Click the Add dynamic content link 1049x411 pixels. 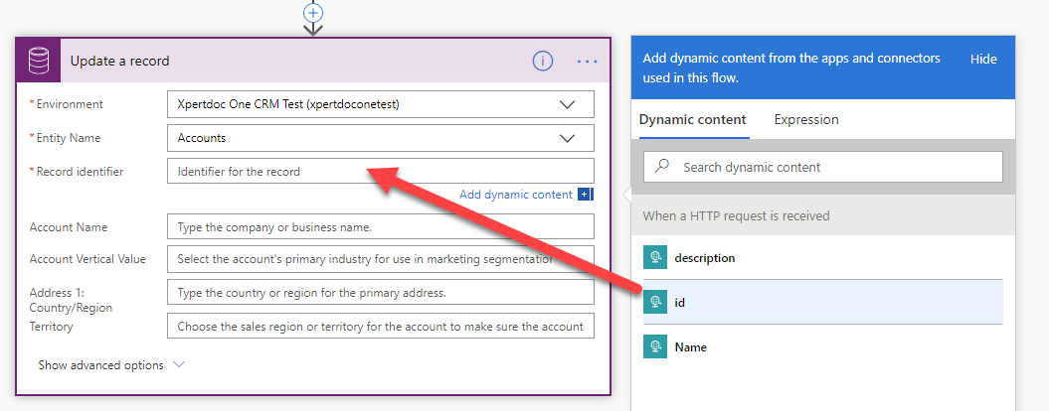(515, 195)
